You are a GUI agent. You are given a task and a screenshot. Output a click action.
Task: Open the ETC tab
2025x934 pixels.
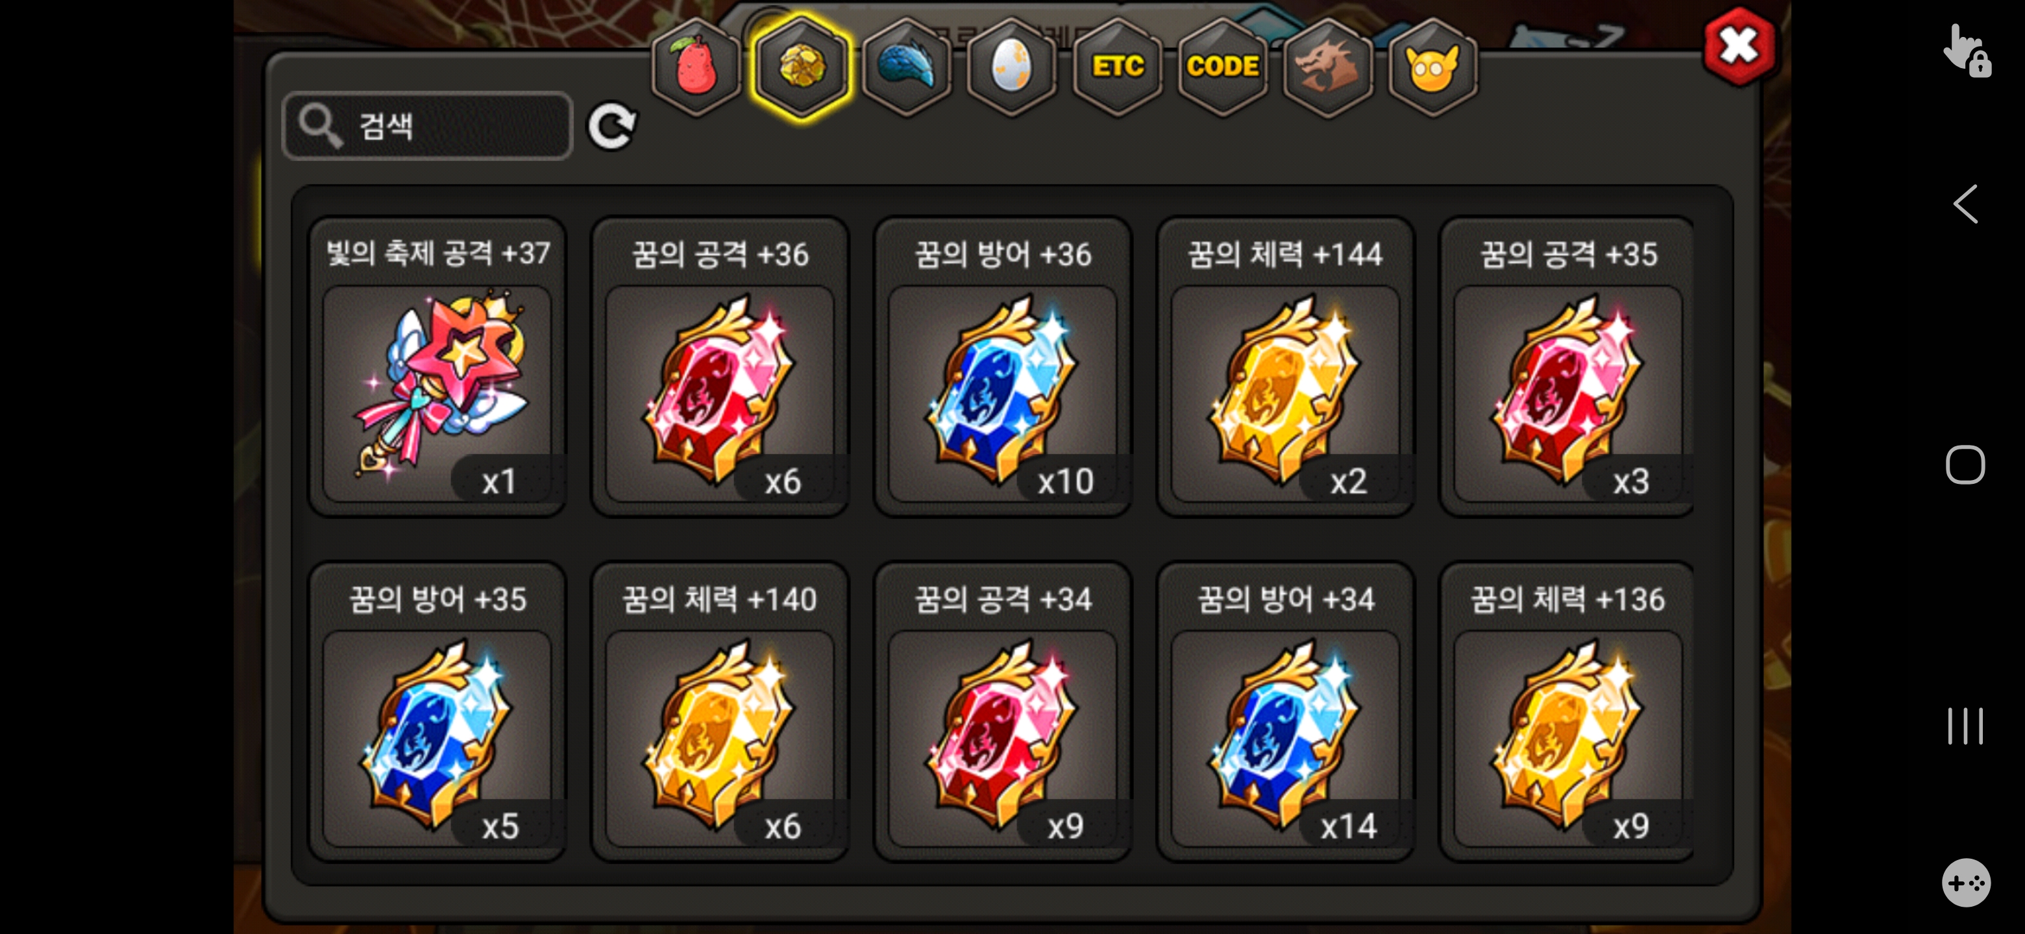point(1117,67)
